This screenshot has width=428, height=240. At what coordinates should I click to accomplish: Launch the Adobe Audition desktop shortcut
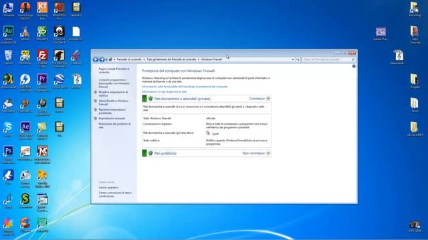[x=8, y=35]
